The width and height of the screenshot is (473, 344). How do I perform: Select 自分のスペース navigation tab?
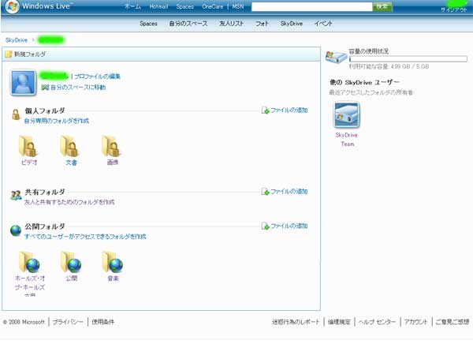click(x=188, y=24)
